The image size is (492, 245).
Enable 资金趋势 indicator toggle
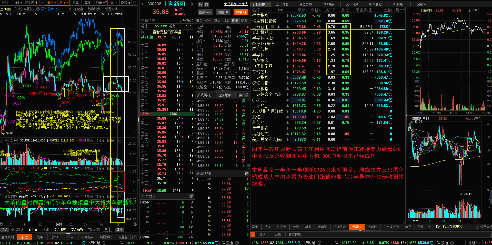[x=77, y=230]
